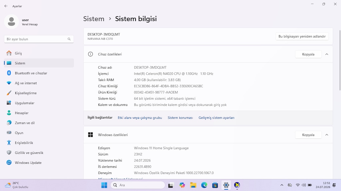Open the Windows Start button on taskbar
341x191 pixels.
click(104, 185)
